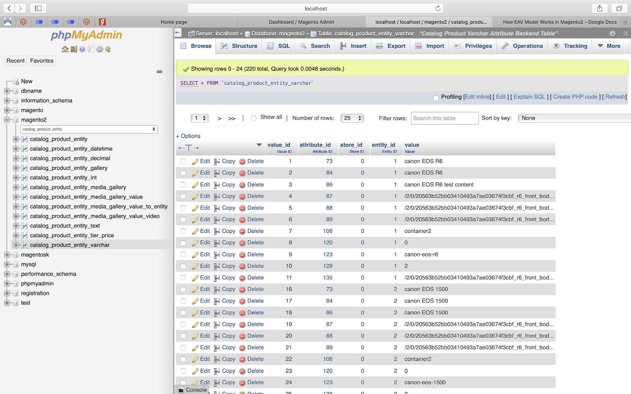Reload page in address bar

pyautogui.click(x=438, y=8)
